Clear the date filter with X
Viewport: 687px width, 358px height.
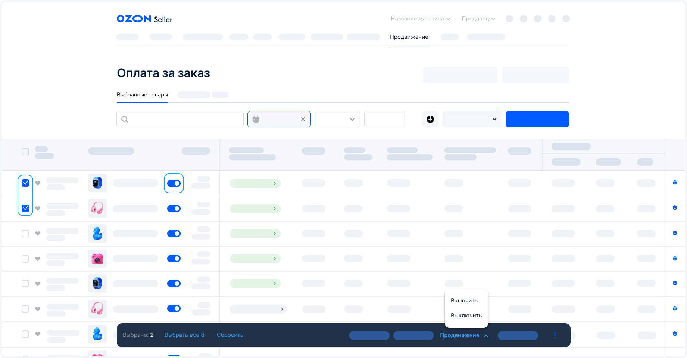(x=303, y=119)
